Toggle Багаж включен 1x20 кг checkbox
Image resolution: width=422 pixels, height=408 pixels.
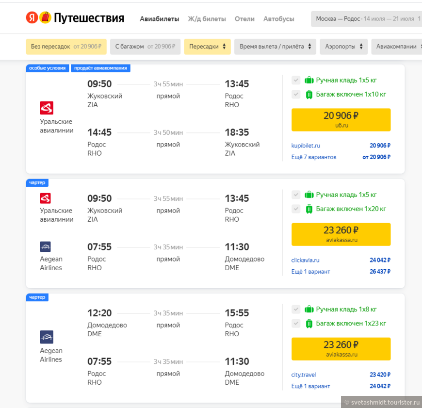click(x=296, y=209)
